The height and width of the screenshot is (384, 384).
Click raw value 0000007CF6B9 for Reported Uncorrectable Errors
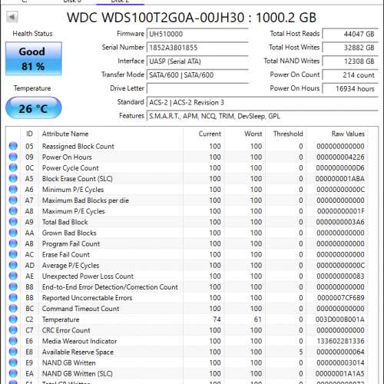coord(340,298)
